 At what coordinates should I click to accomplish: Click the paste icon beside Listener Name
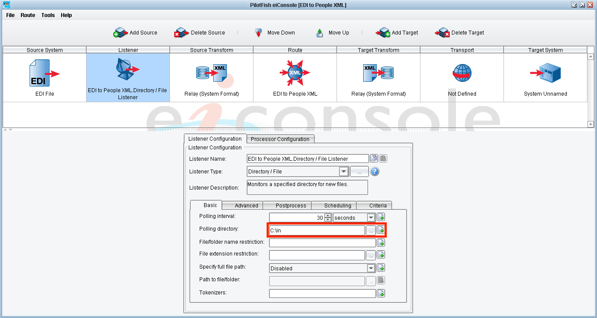click(x=383, y=159)
